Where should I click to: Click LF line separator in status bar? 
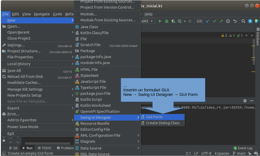(196, 153)
